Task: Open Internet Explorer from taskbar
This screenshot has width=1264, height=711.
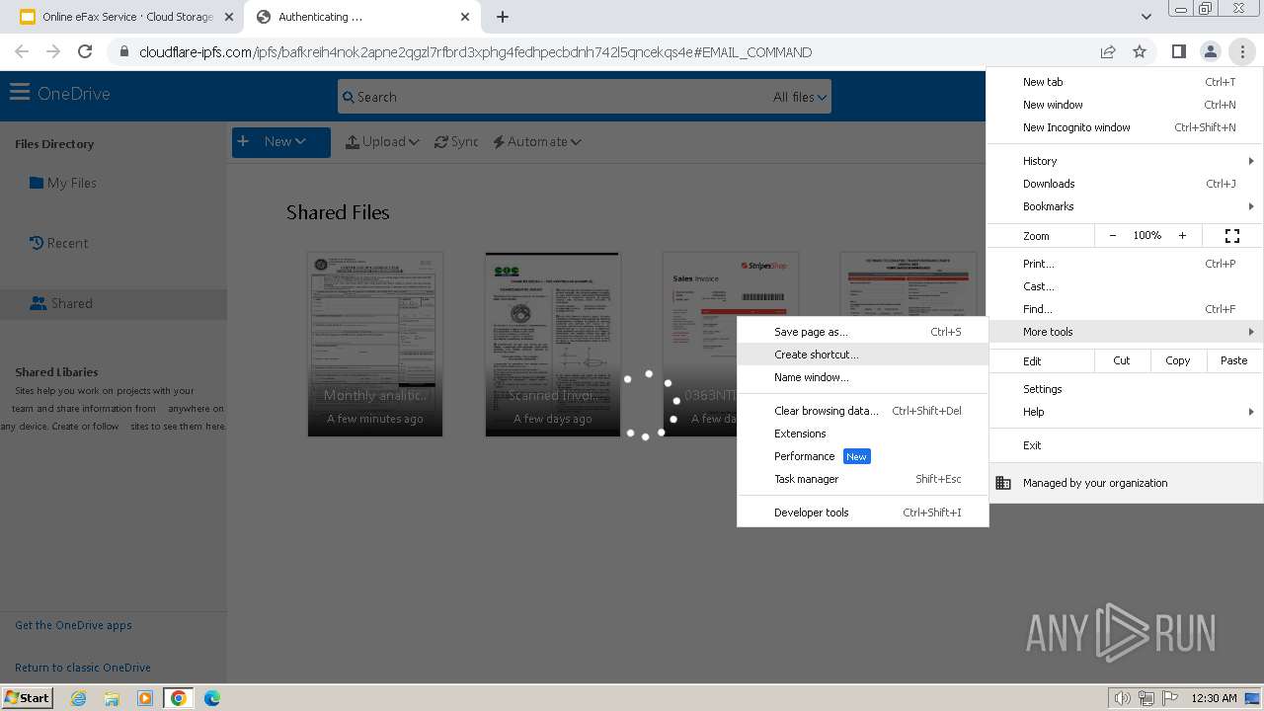Action: pos(78,698)
